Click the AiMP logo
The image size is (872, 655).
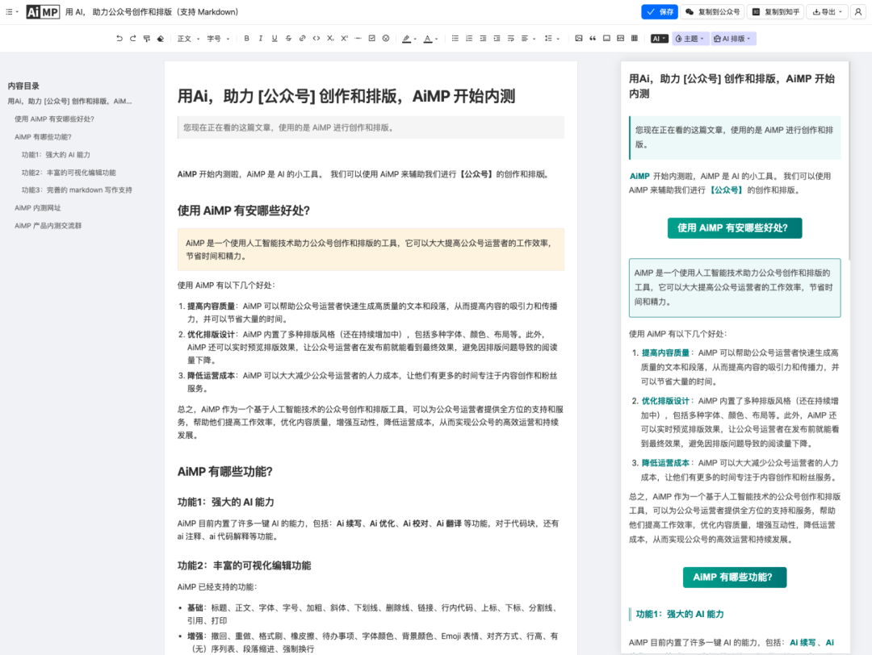tap(42, 11)
